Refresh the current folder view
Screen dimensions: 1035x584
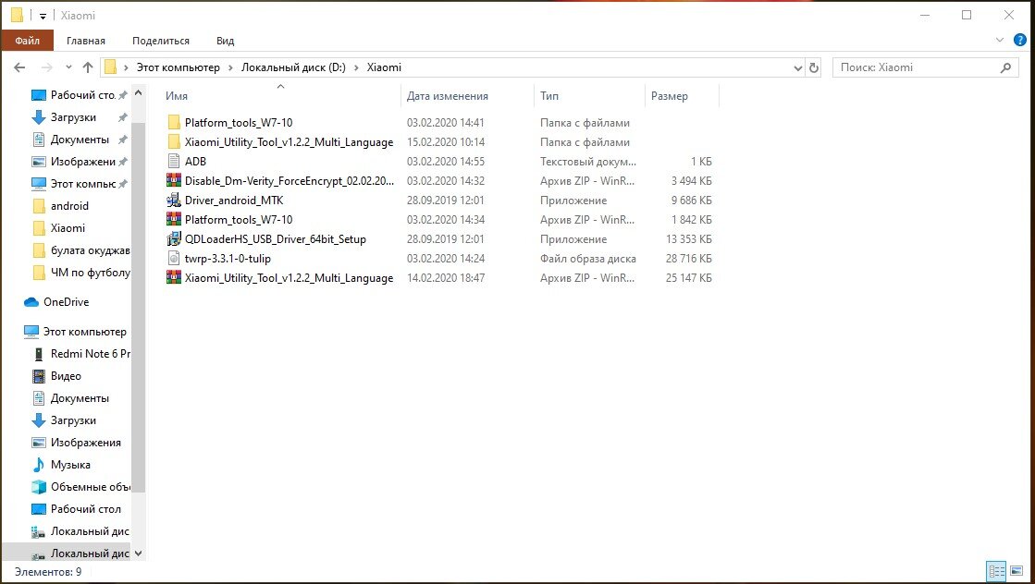[814, 67]
